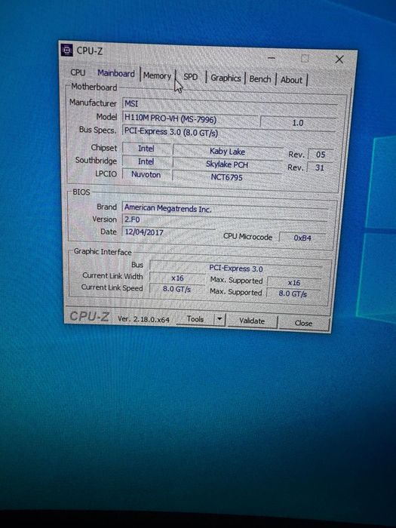Click the Tools button
The image size is (396, 528).
click(195, 319)
